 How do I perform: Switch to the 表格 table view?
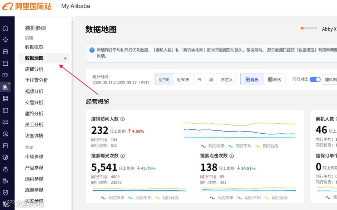point(275,79)
